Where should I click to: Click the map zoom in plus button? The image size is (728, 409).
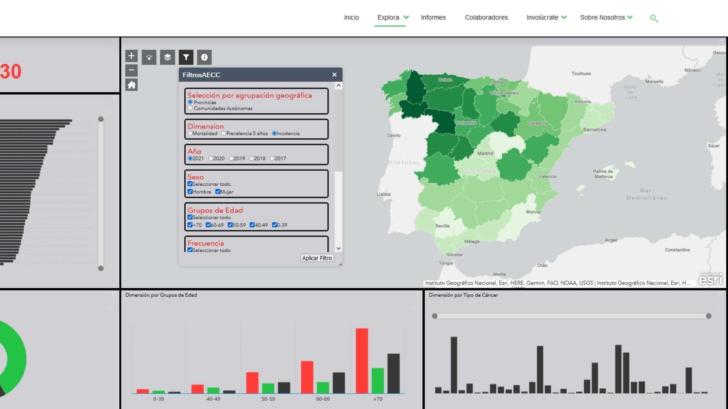tap(131, 56)
